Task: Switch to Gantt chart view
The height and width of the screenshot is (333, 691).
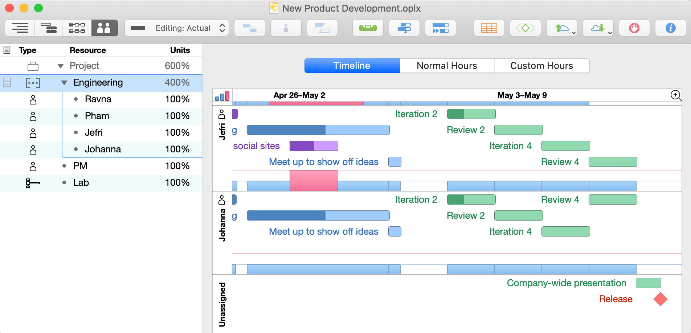Action: click(x=49, y=28)
